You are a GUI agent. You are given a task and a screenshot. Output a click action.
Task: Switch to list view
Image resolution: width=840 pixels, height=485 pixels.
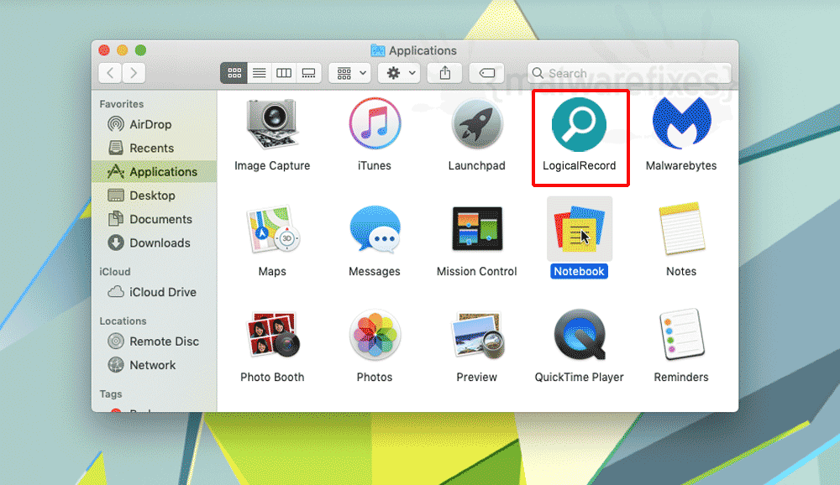click(x=260, y=73)
